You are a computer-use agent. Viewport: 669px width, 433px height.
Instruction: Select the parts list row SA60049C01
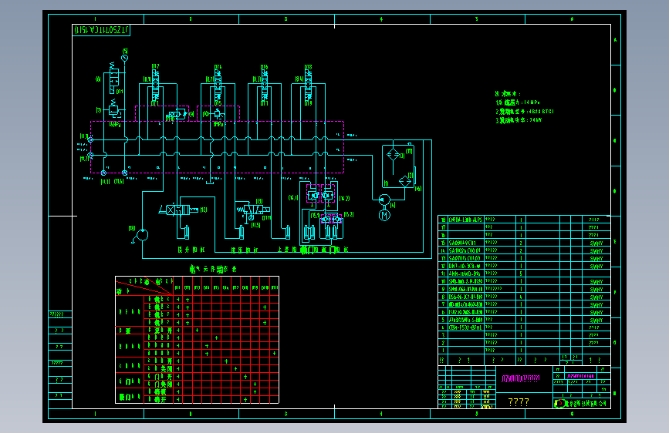(x=525, y=243)
